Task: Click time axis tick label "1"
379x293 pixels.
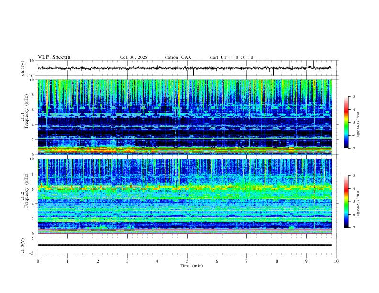Action: 67,261
